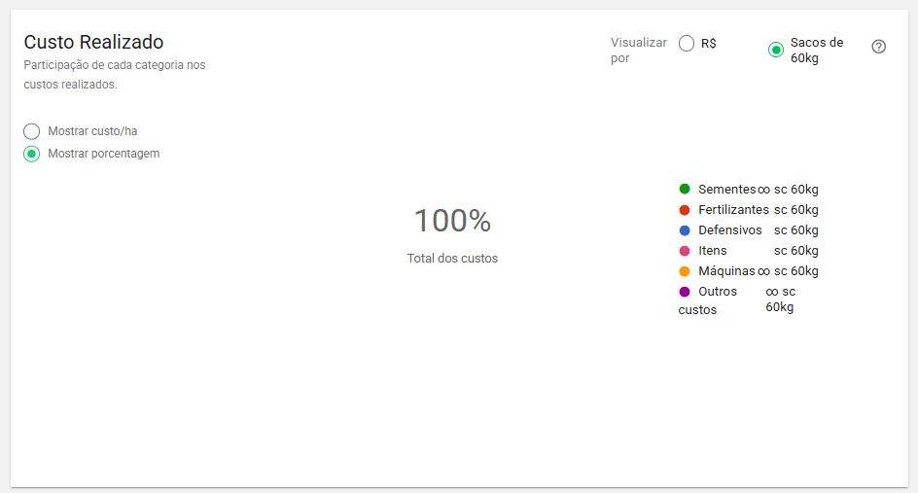Select the Sacos de 60kg option
The image size is (918, 493).
pos(776,50)
